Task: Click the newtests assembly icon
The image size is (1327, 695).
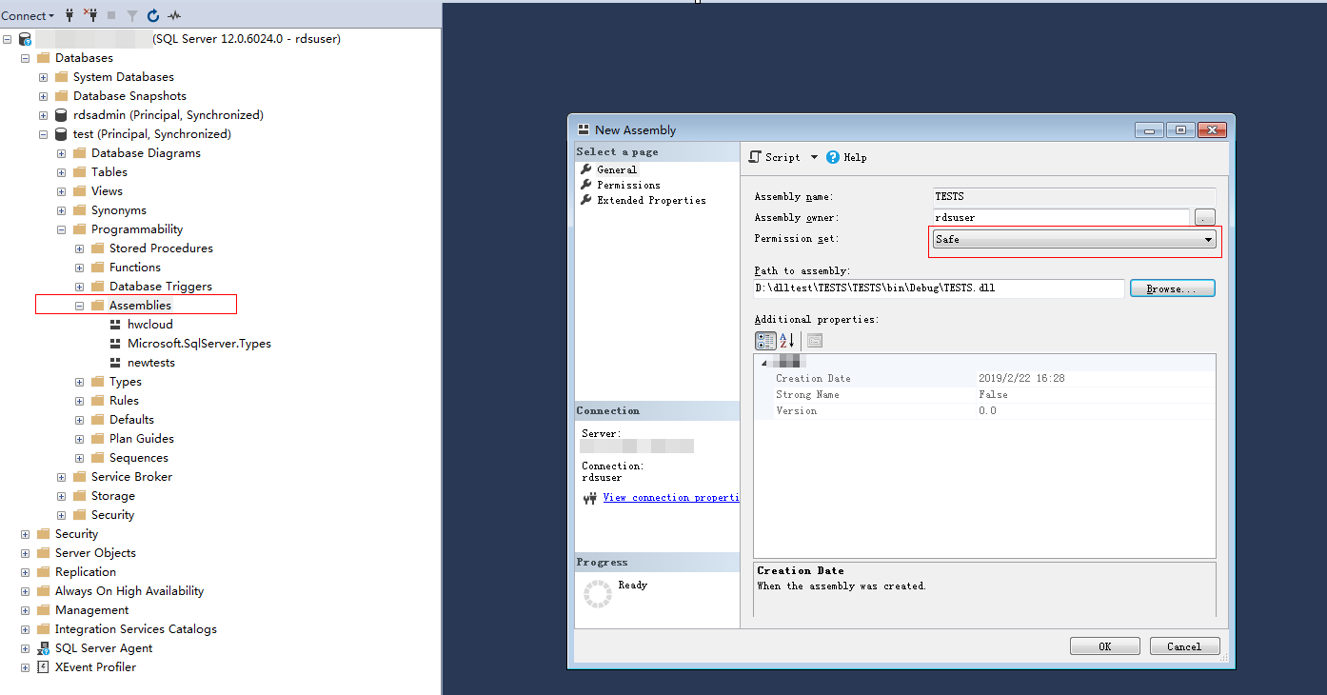Action: (x=115, y=363)
